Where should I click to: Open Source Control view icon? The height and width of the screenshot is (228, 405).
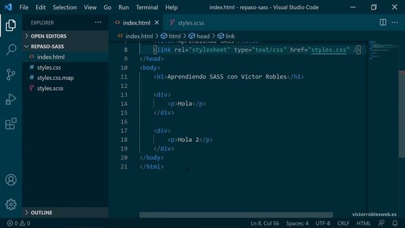tap(11, 75)
